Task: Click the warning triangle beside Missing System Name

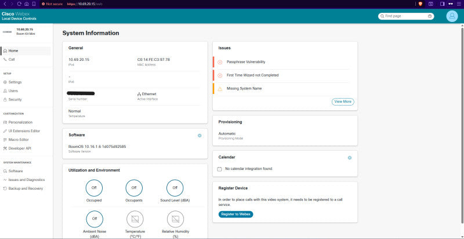Action: click(220, 88)
